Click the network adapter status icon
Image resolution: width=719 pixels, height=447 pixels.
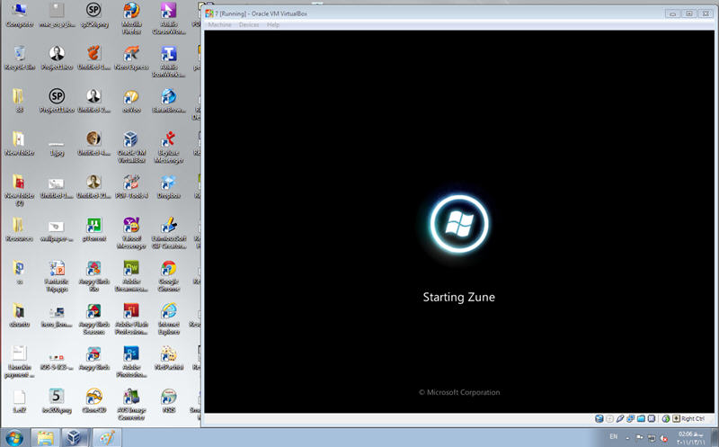coord(633,418)
